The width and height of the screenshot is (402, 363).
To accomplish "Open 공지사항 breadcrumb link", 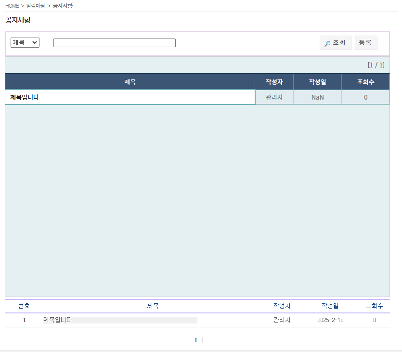I will [63, 6].
